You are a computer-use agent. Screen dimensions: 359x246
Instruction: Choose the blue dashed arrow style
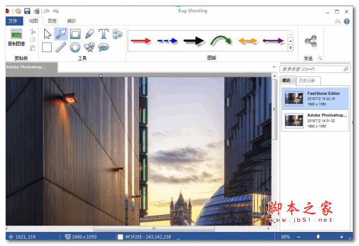[167, 41]
